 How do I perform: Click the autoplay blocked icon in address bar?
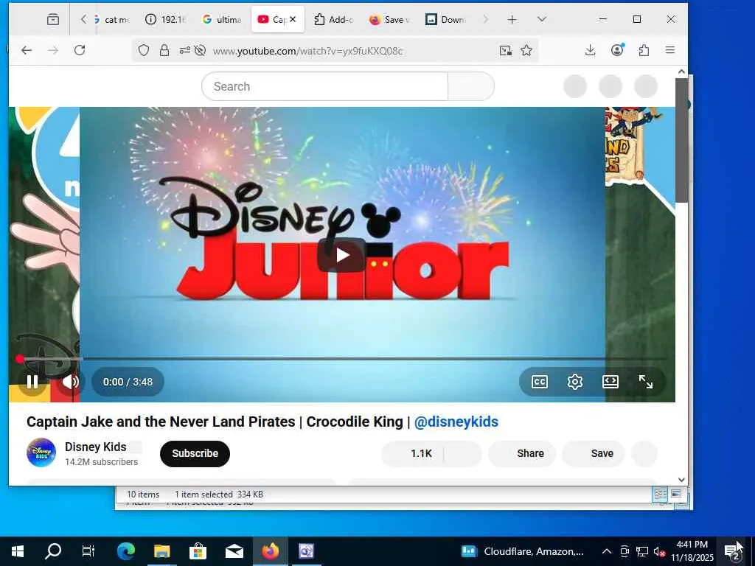200,50
